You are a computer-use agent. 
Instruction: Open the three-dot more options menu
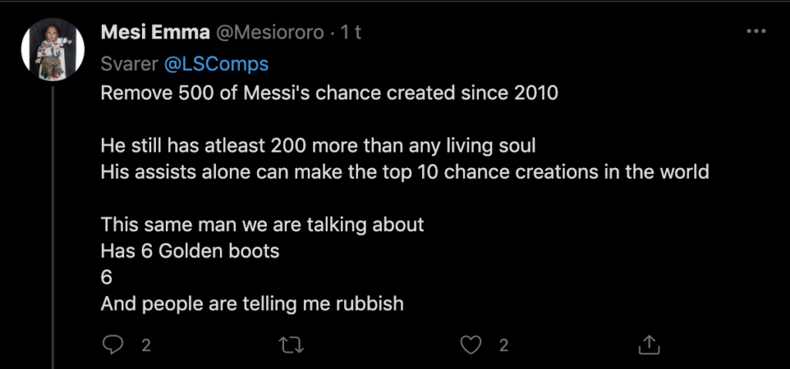click(x=756, y=32)
